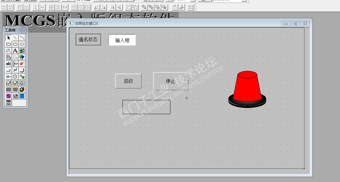
Task: Center object in window both ways
Action: click(74, 7)
